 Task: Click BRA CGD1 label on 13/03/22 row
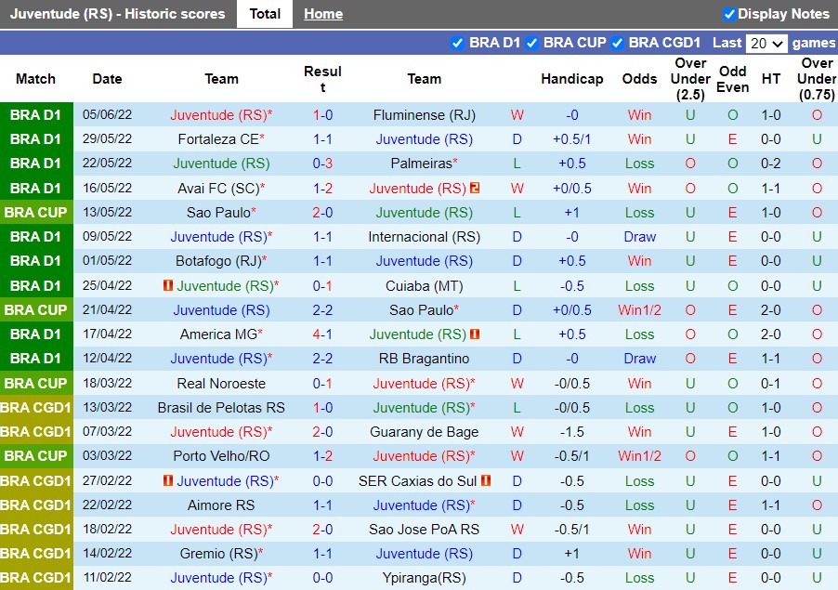tap(36, 408)
